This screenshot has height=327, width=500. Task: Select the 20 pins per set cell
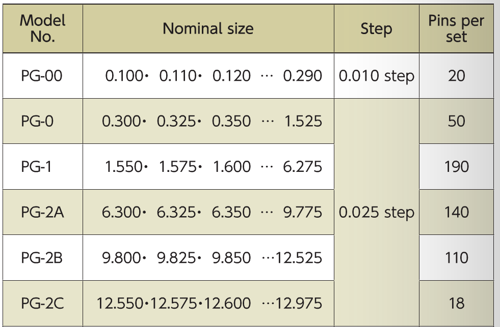pyautogui.click(x=456, y=76)
